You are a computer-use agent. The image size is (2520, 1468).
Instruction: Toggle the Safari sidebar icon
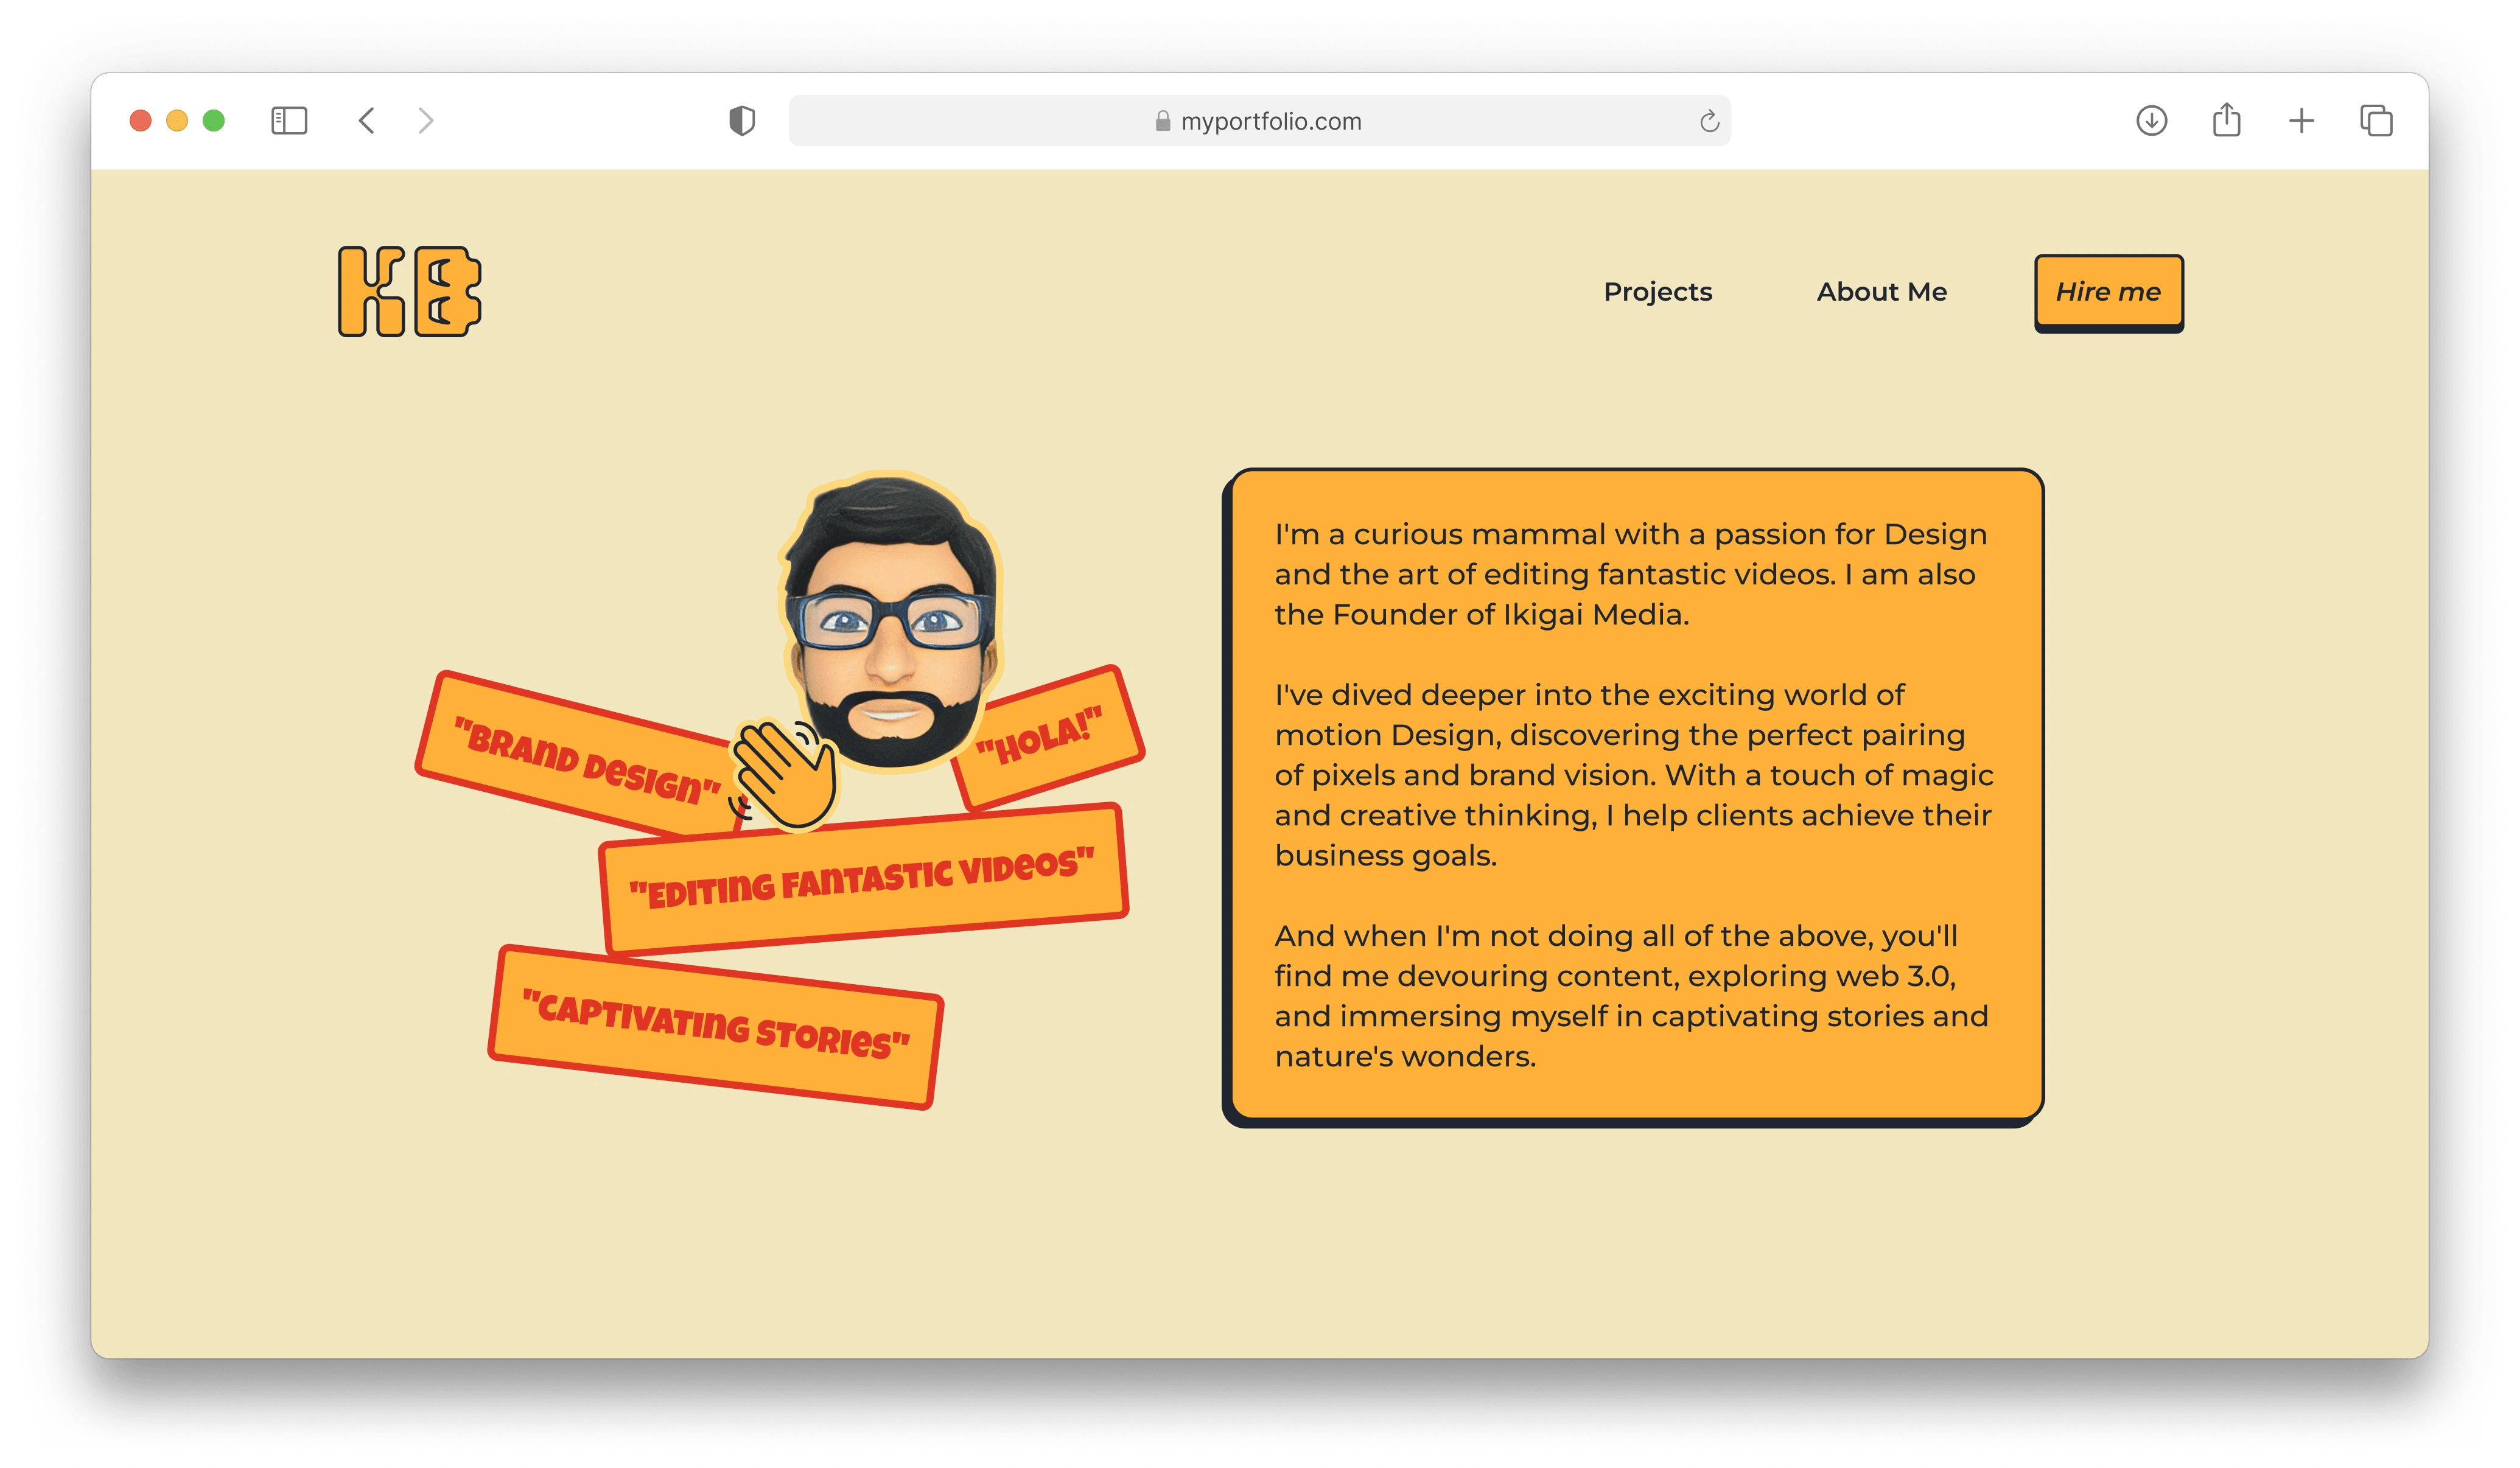(289, 121)
